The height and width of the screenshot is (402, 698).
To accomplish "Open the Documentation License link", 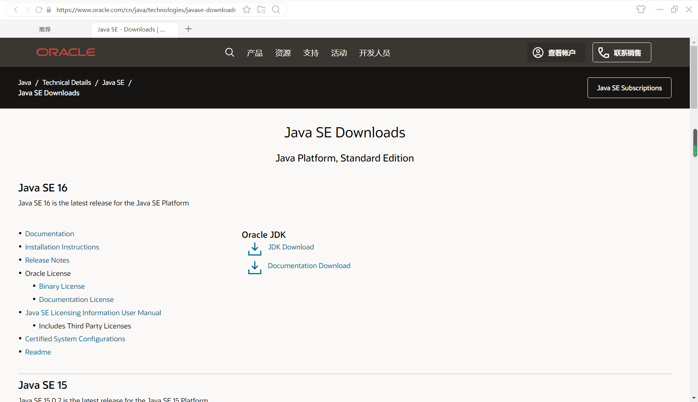I will (76, 300).
